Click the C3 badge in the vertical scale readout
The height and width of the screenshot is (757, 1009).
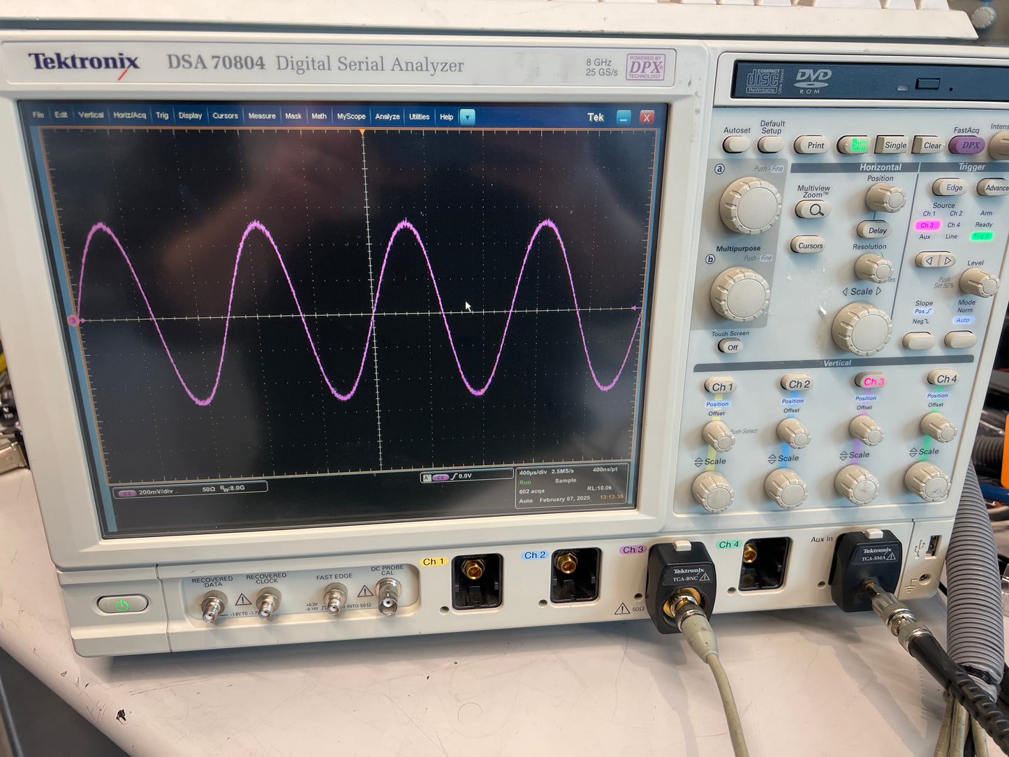[126, 492]
